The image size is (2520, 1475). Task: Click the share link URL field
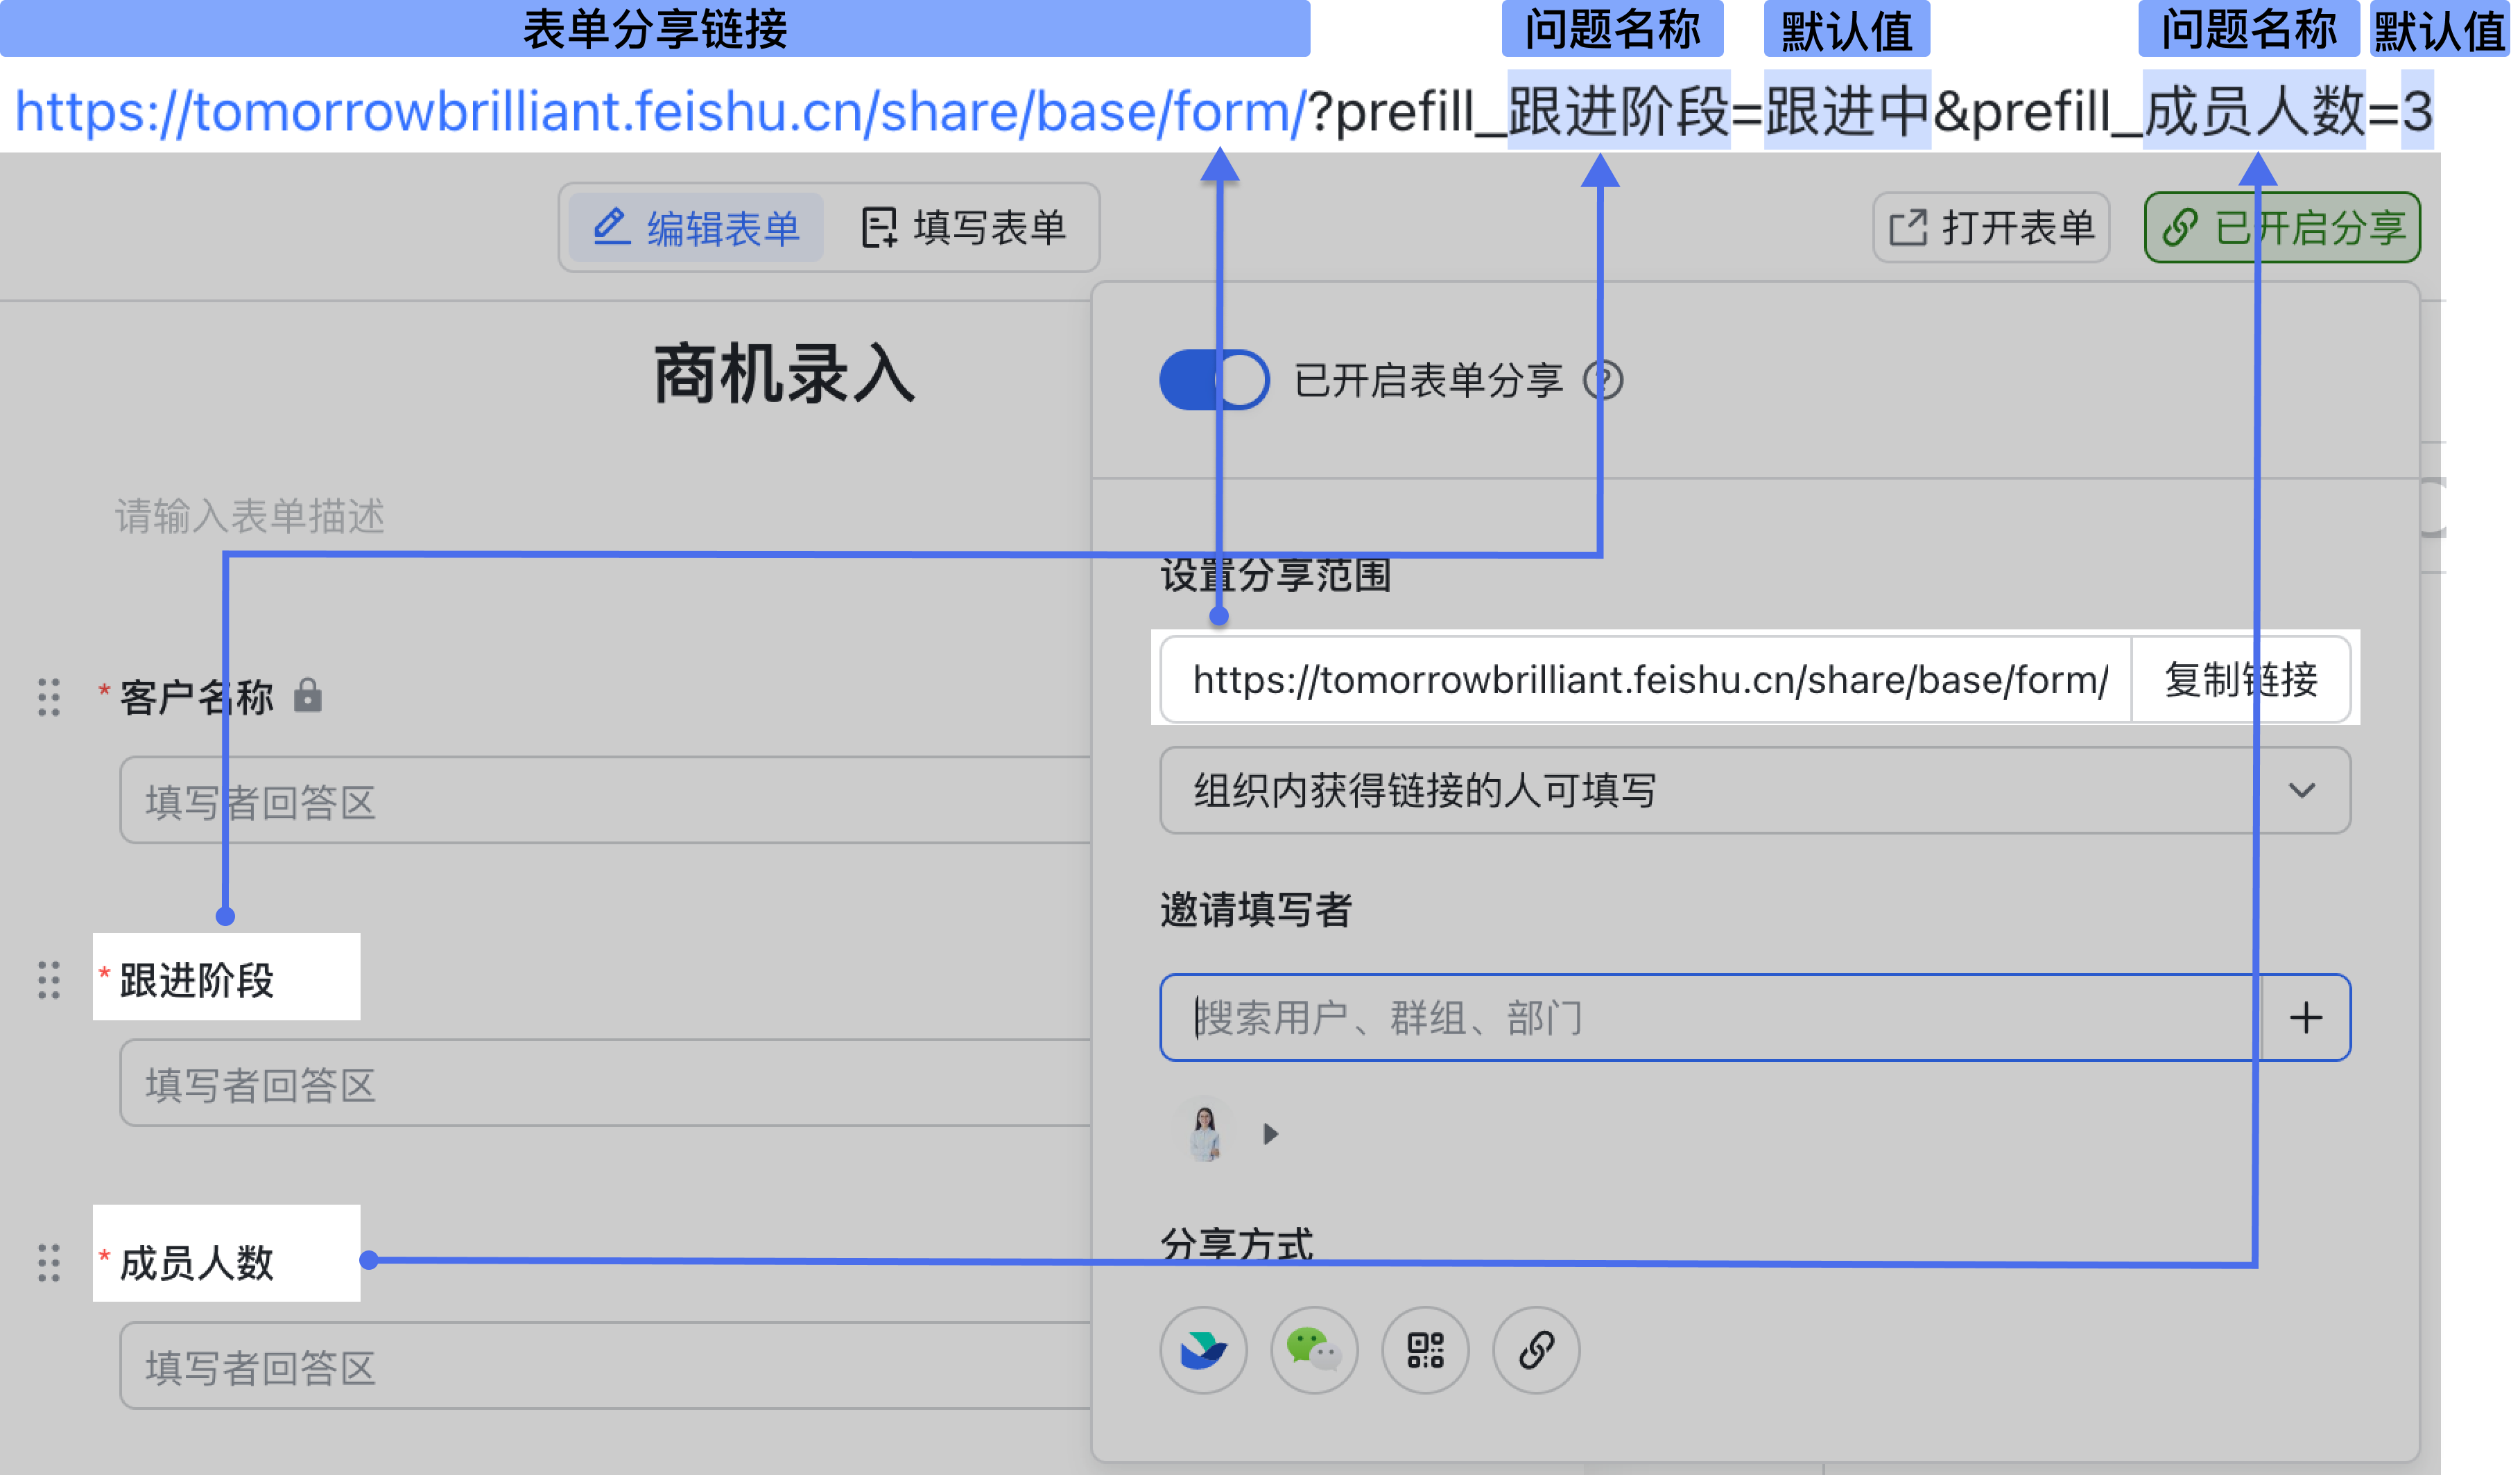(1646, 679)
